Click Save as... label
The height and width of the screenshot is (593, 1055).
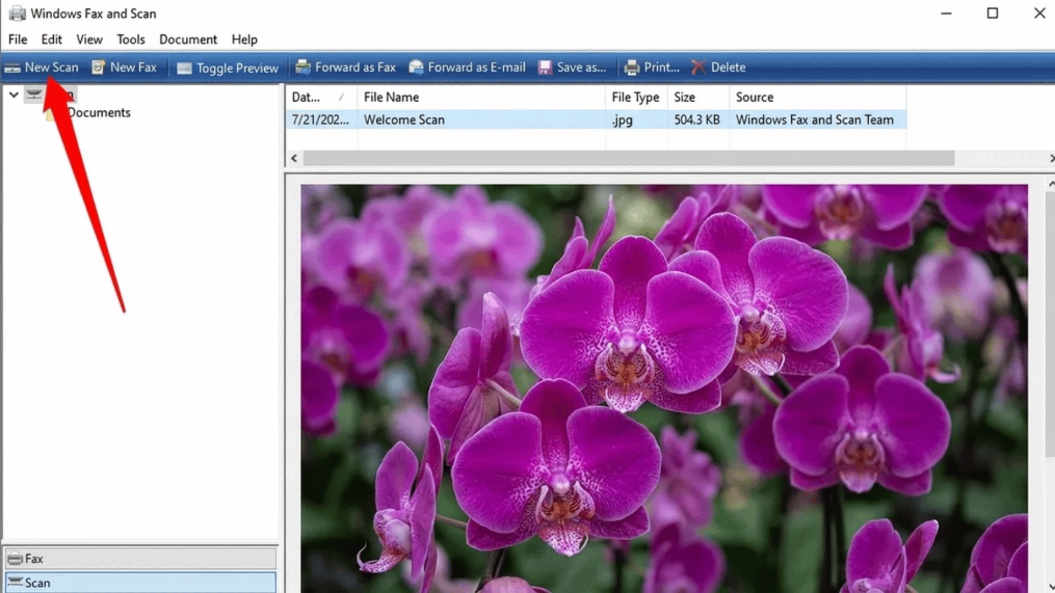(x=581, y=67)
